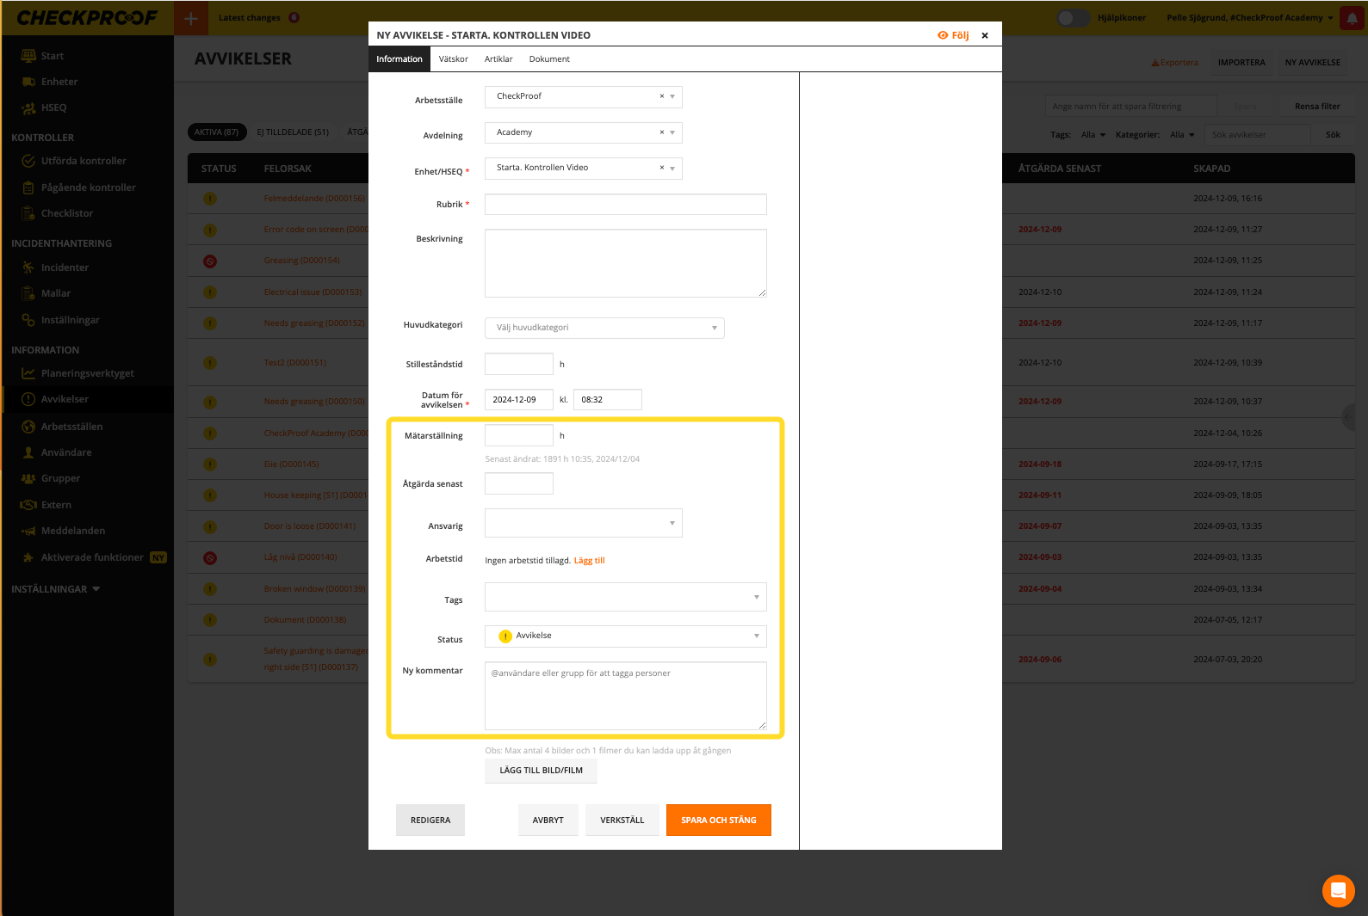The image size is (1368, 916).
Task: Open the Dokument tab
Action: pos(549,59)
